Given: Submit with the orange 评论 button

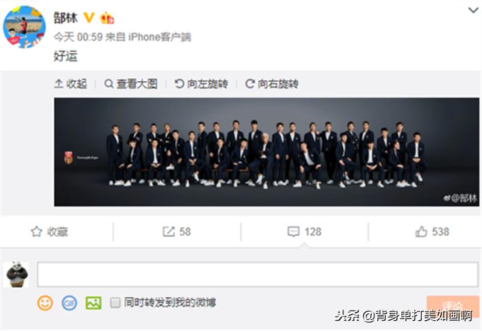Looking at the screenshot, I should [452, 305].
